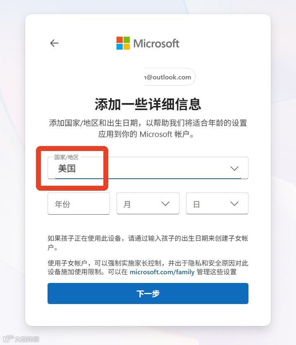Click the blue 下一步 button
This screenshot has height=345, width=296.
click(148, 294)
